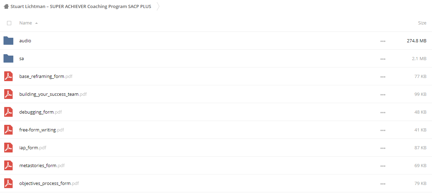Sort the list by Name column

pos(26,23)
